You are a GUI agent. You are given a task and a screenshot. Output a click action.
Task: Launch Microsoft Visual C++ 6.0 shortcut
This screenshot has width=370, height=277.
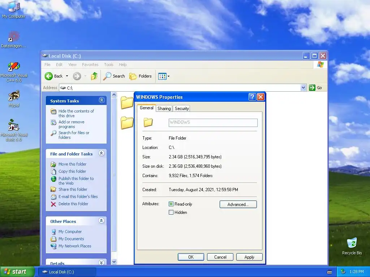pos(14,72)
